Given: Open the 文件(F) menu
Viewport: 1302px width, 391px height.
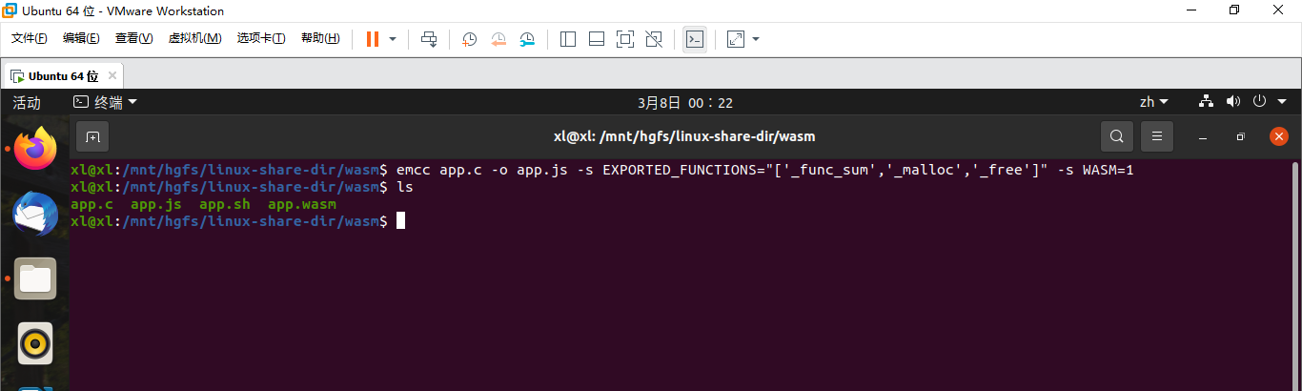Looking at the screenshot, I should coord(30,38).
